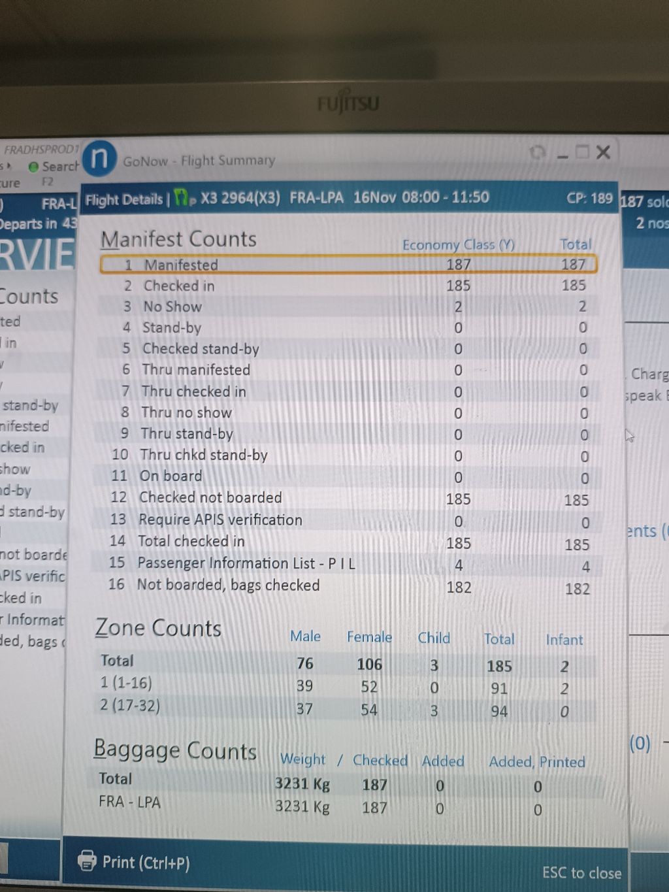Click the Economy Class (Y) column header

(458, 245)
